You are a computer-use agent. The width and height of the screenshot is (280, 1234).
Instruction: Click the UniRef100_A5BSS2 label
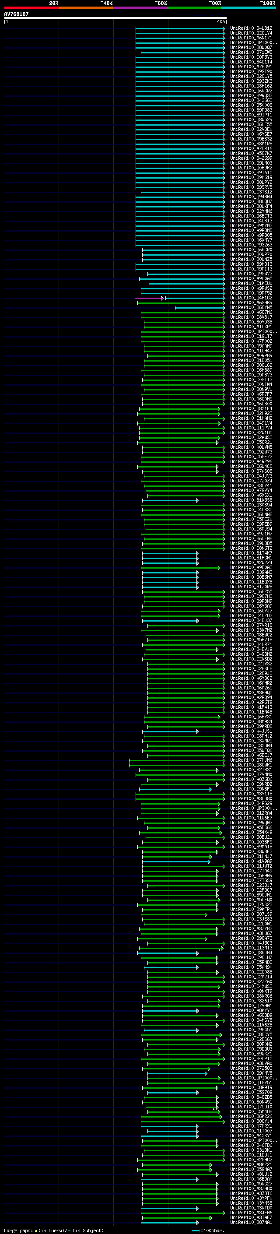tap(251, 139)
